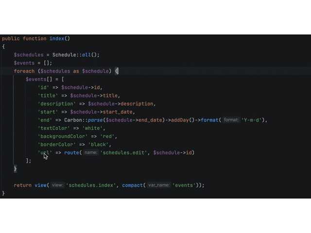
Task: Click the closing '];' of the events array
Action: click(x=29, y=161)
